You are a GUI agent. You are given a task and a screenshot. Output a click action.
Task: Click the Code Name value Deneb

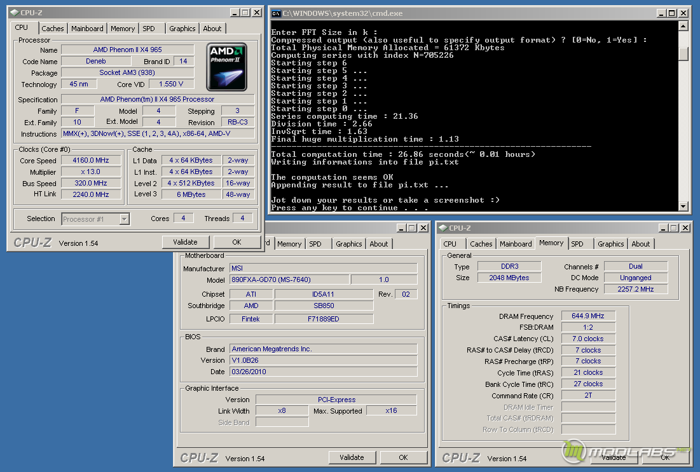click(96, 61)
